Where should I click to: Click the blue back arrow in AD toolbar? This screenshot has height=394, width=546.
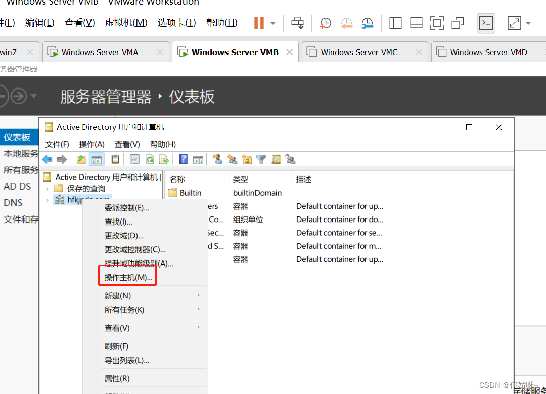pos(47,160)
